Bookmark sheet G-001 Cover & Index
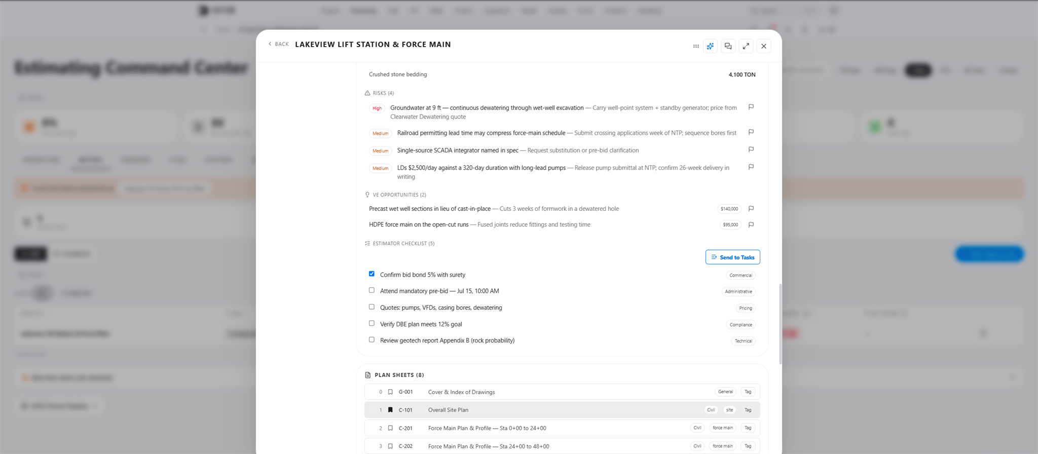 click(390, 392)
